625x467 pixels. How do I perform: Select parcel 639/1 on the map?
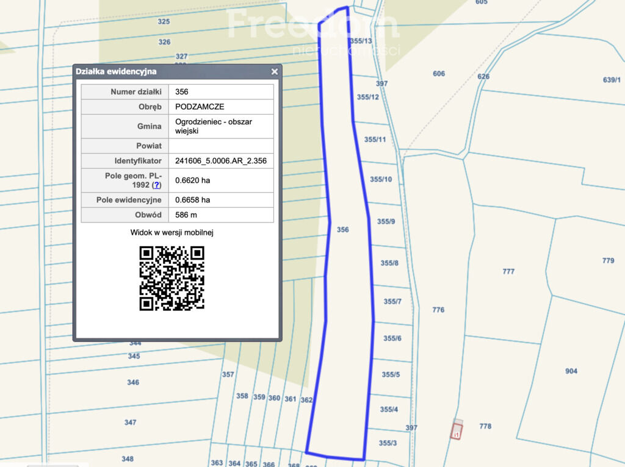click(611, 80)
